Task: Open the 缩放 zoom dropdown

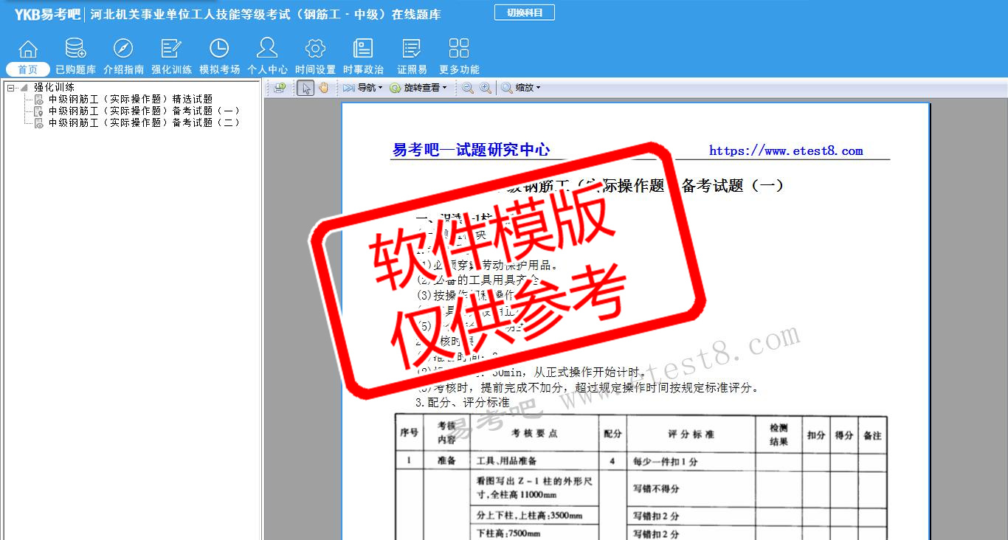Action: pyautogui.click(x=522, y=88)
